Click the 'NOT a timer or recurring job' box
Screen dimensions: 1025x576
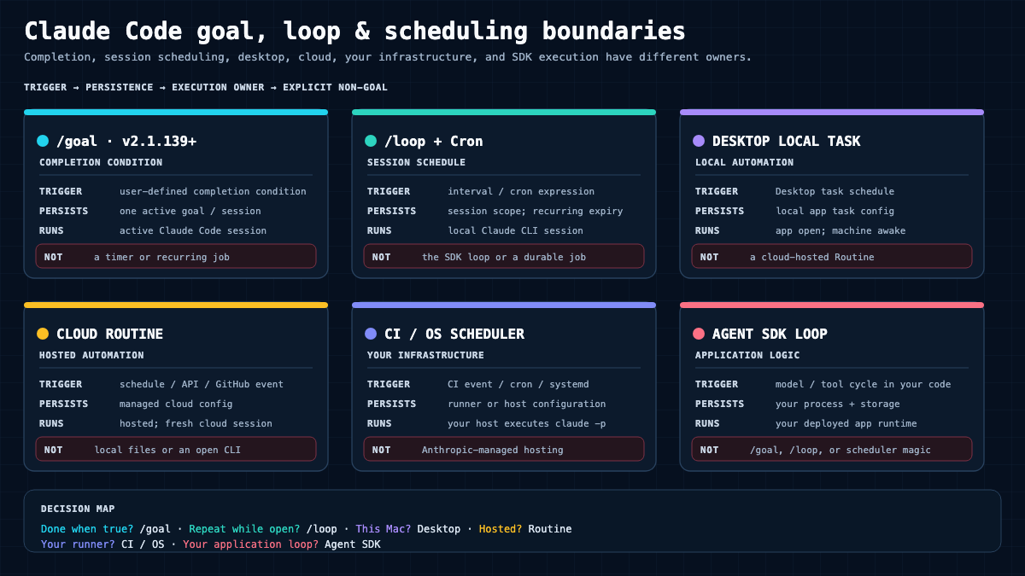(x=176, y=257)
